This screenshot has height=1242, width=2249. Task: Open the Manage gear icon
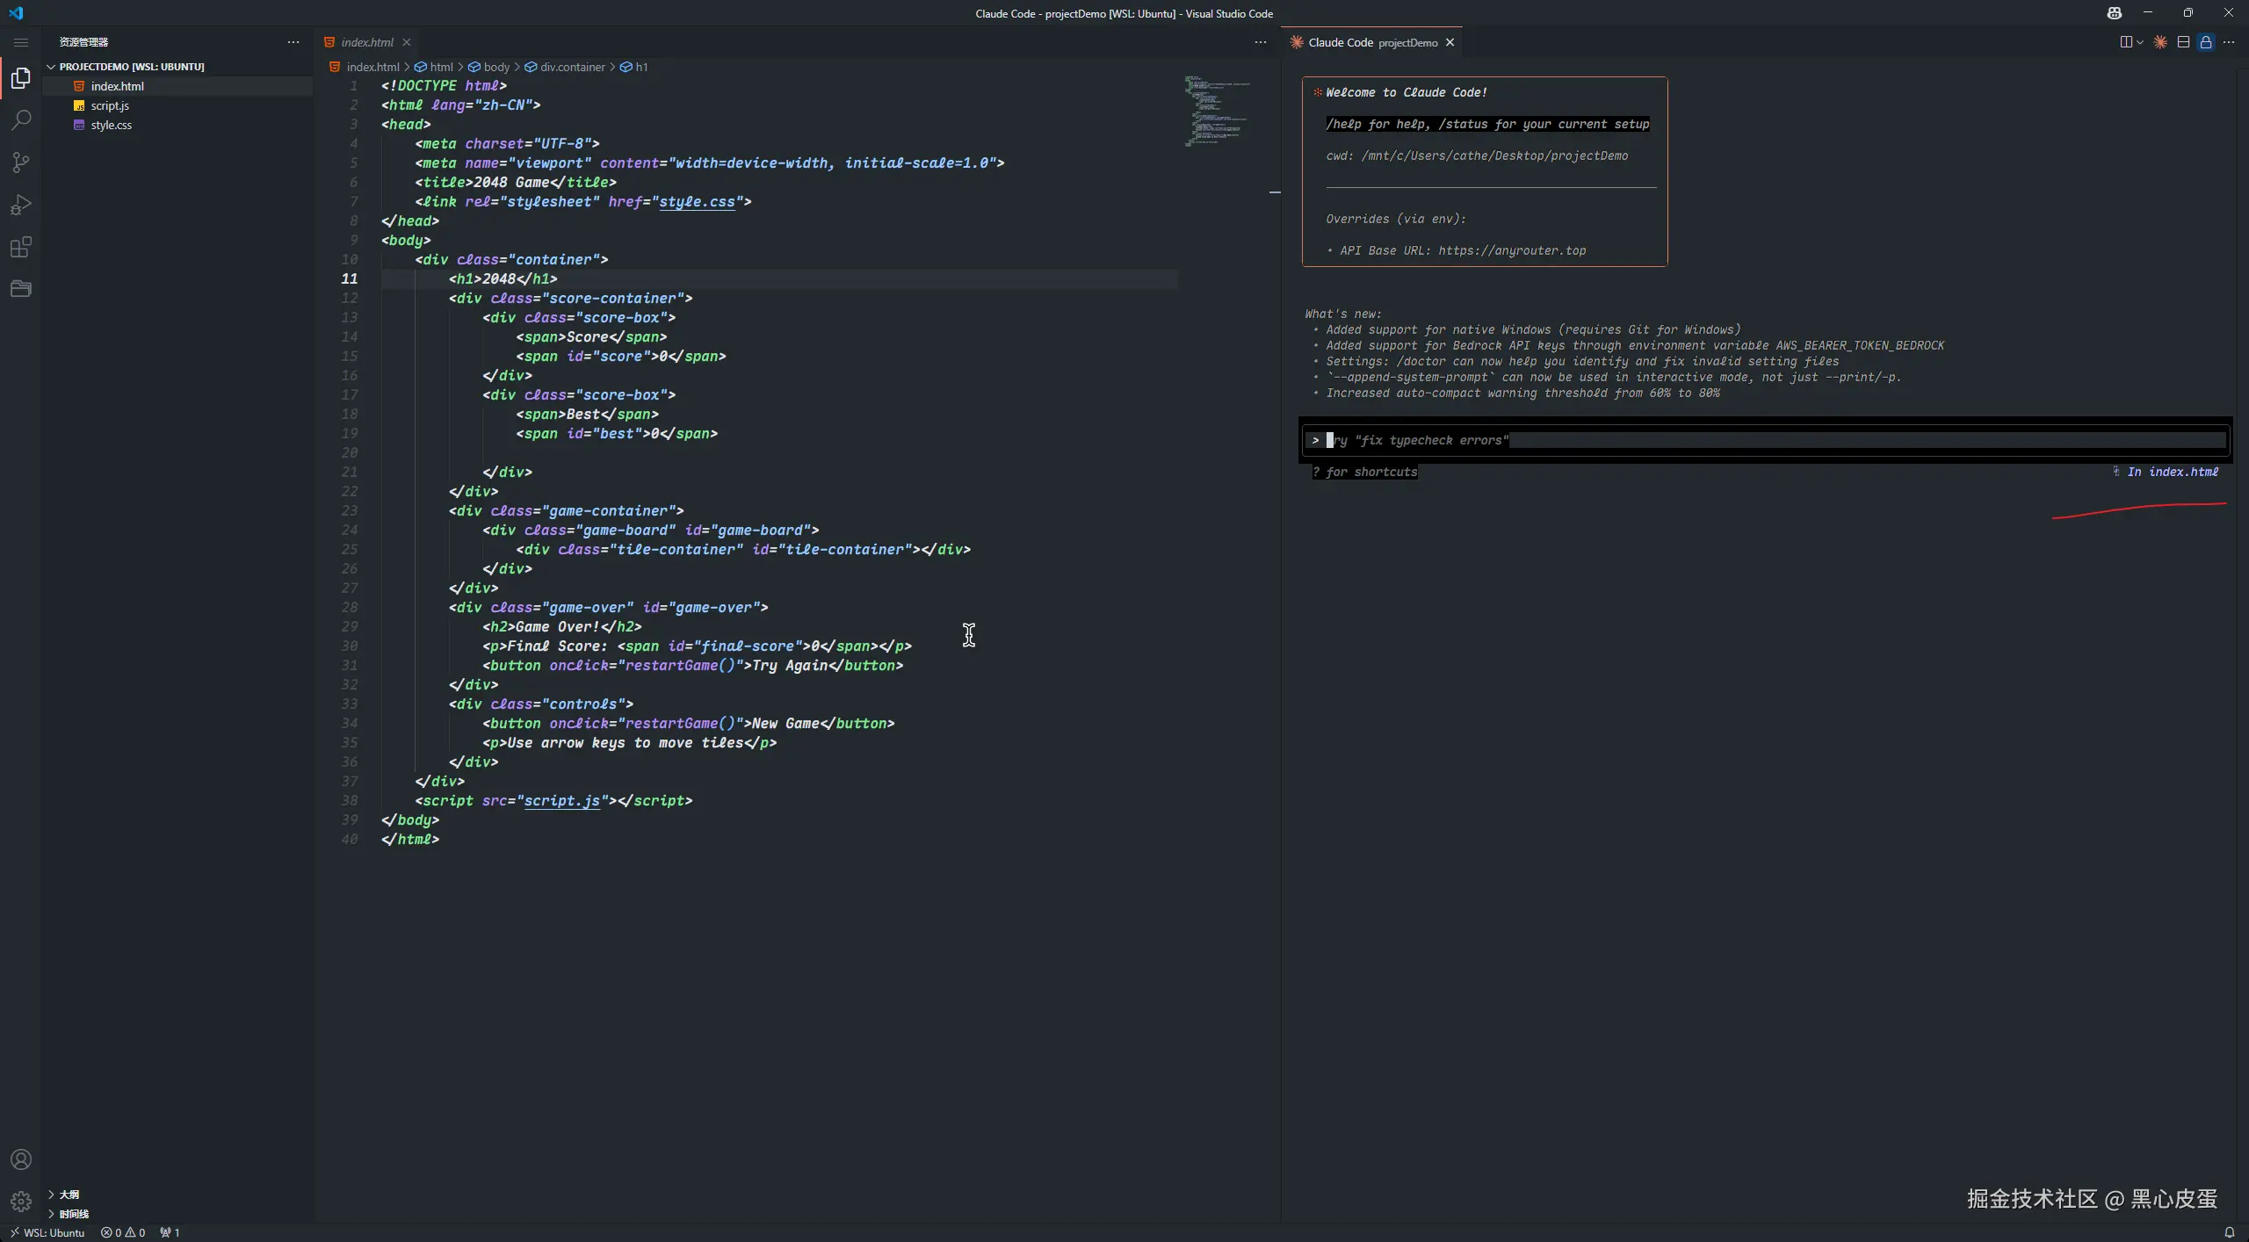click(21, 1201)
